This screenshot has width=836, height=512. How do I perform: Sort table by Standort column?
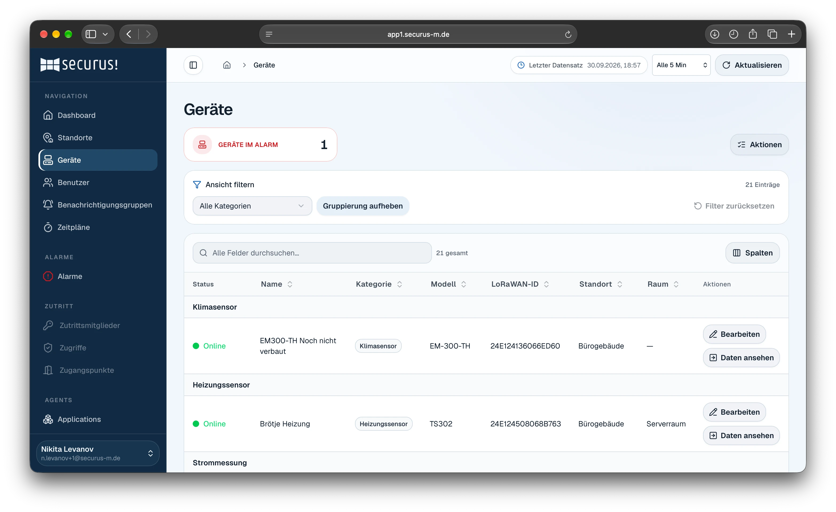[x=601, y=284]
